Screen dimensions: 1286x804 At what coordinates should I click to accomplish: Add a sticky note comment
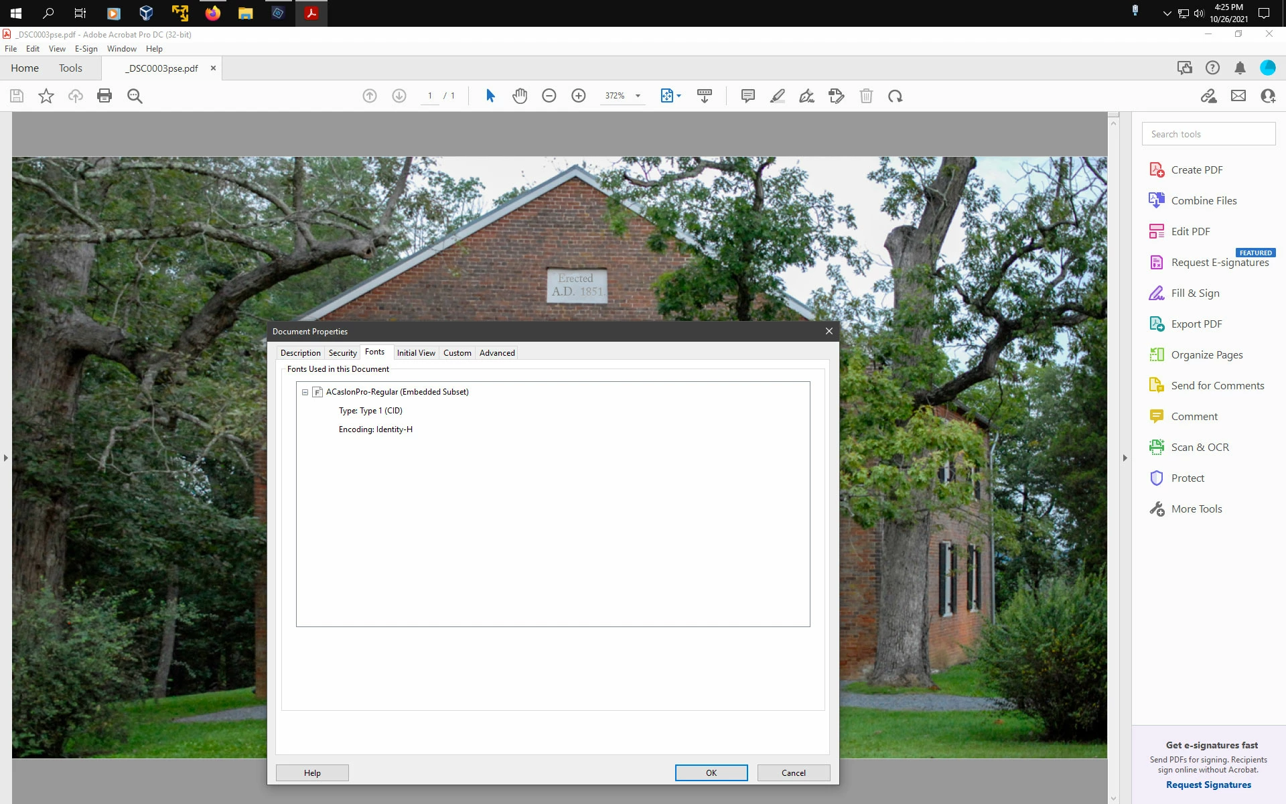pyautogui.click(x=748, y=96)
